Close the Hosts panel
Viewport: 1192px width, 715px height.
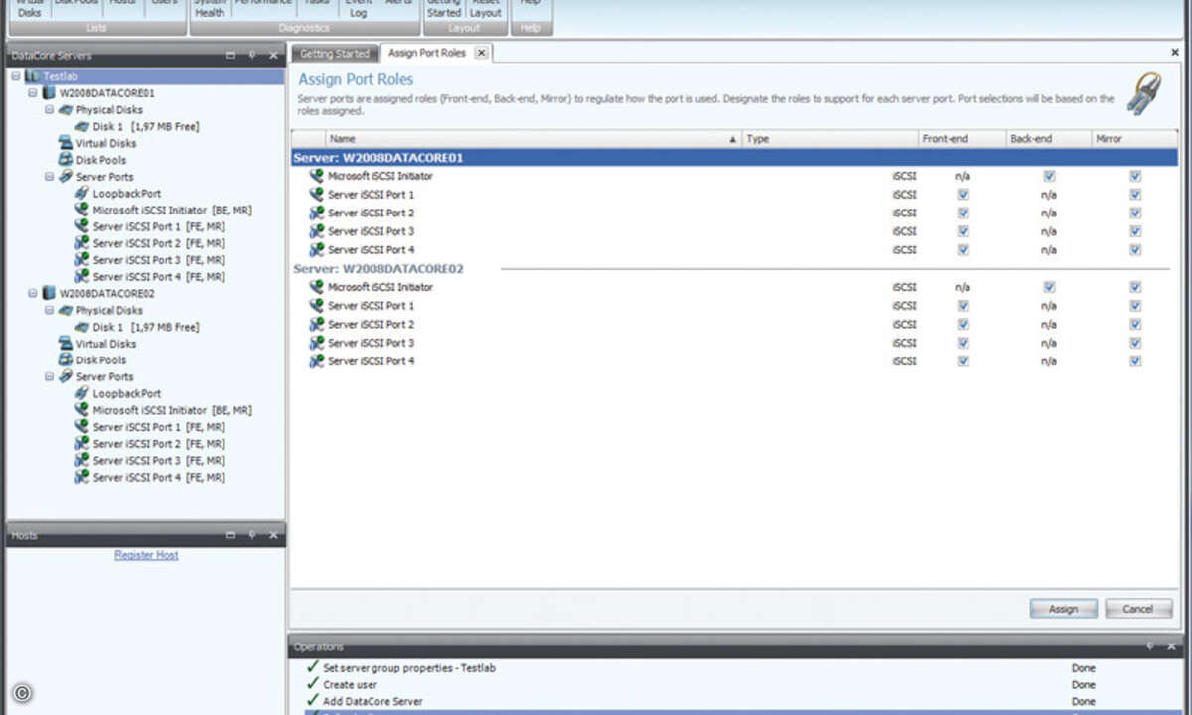point(273,535)
